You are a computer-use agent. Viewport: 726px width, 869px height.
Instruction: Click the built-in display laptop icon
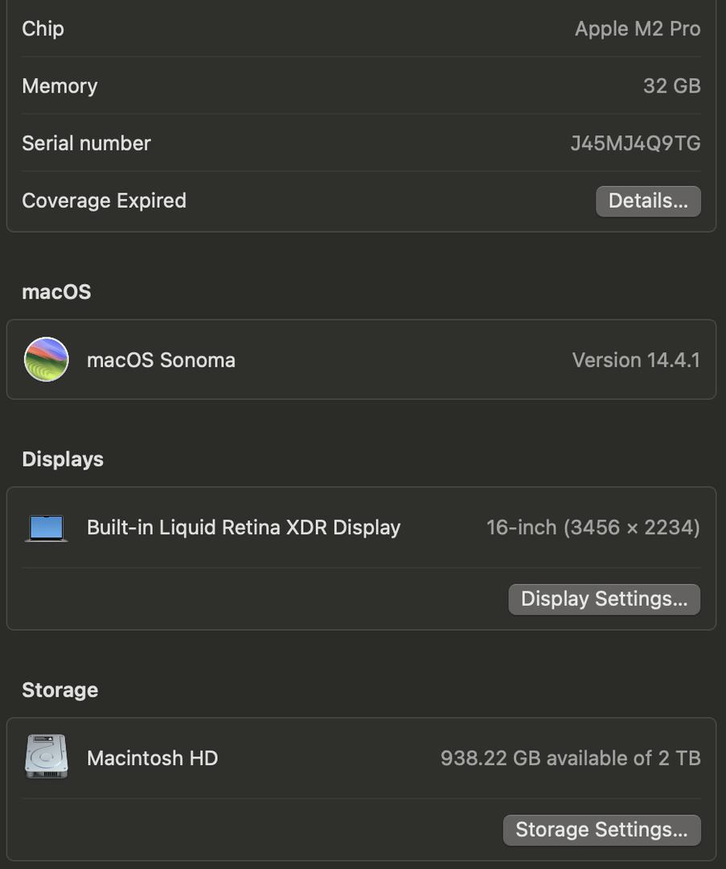pos(47,528)
